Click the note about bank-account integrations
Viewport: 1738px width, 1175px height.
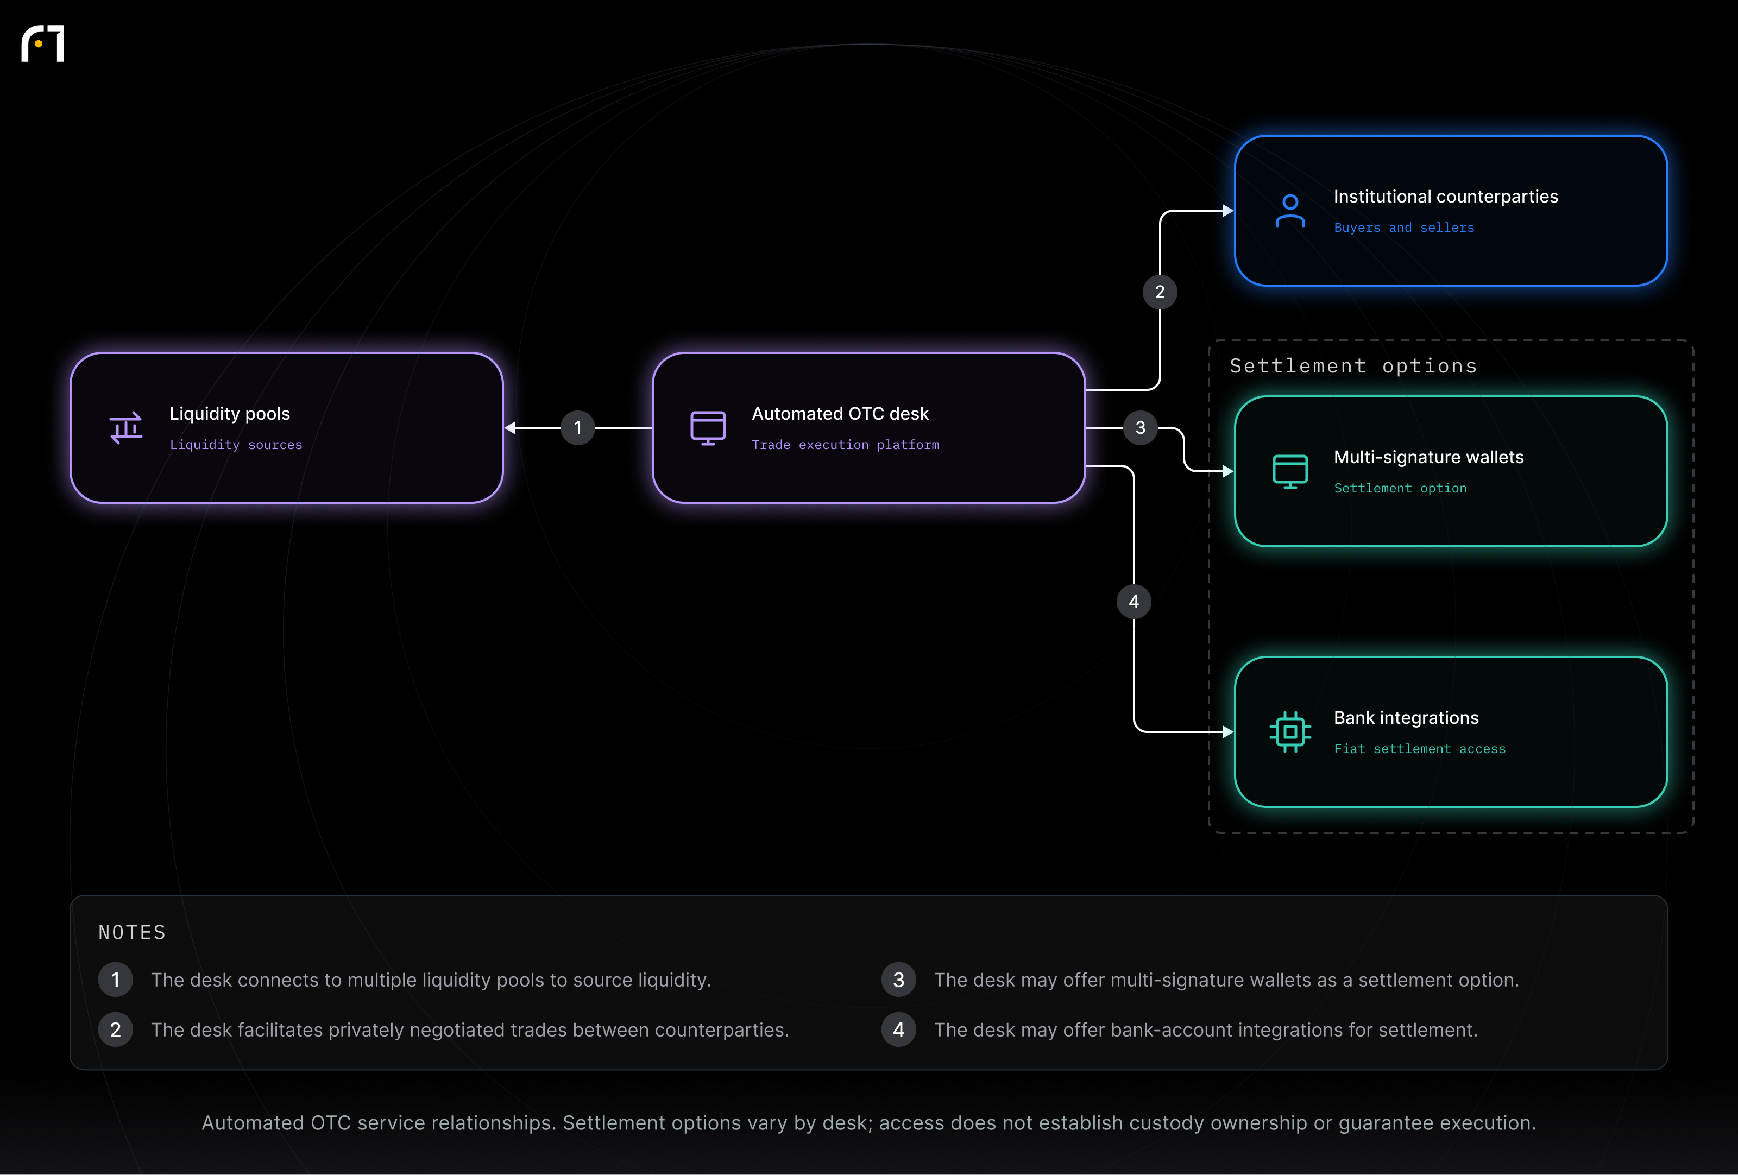(1206, 1030)
